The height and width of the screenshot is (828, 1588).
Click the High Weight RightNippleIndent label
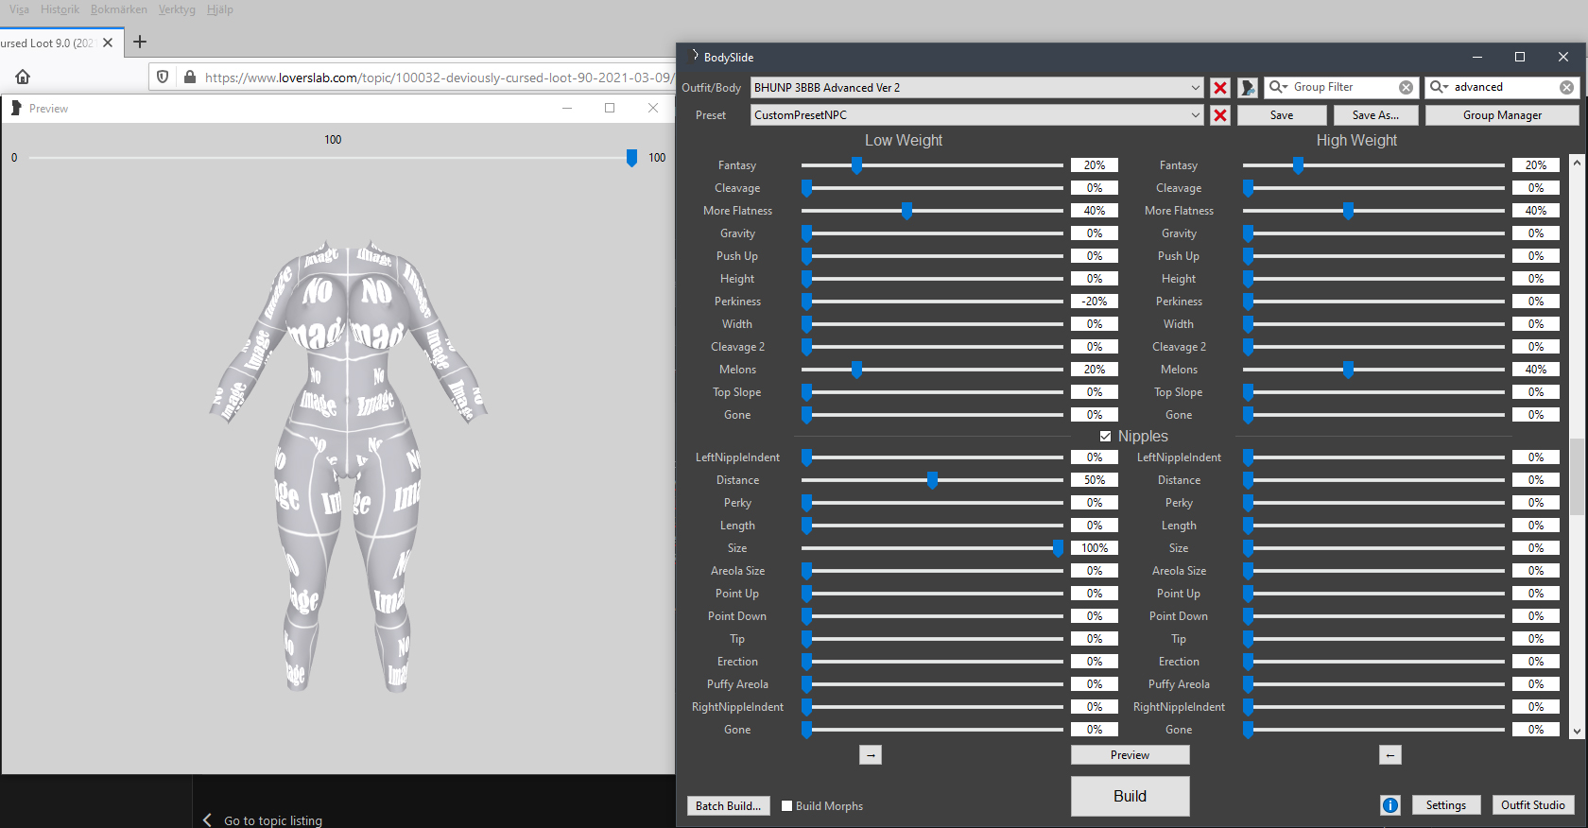[1179, 707]
